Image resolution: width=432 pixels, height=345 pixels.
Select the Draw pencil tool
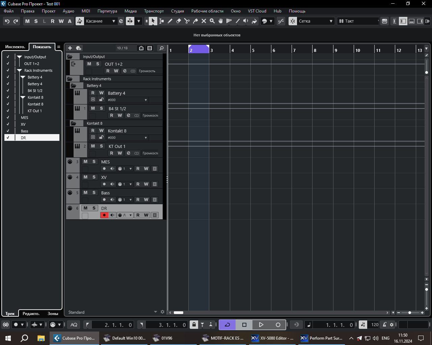pyautogui.click(x=170, y=21)
